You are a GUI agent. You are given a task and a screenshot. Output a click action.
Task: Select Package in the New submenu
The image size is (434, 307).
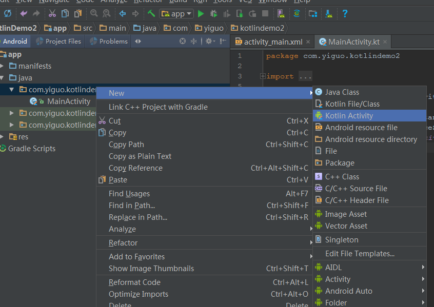coord(369,163)
